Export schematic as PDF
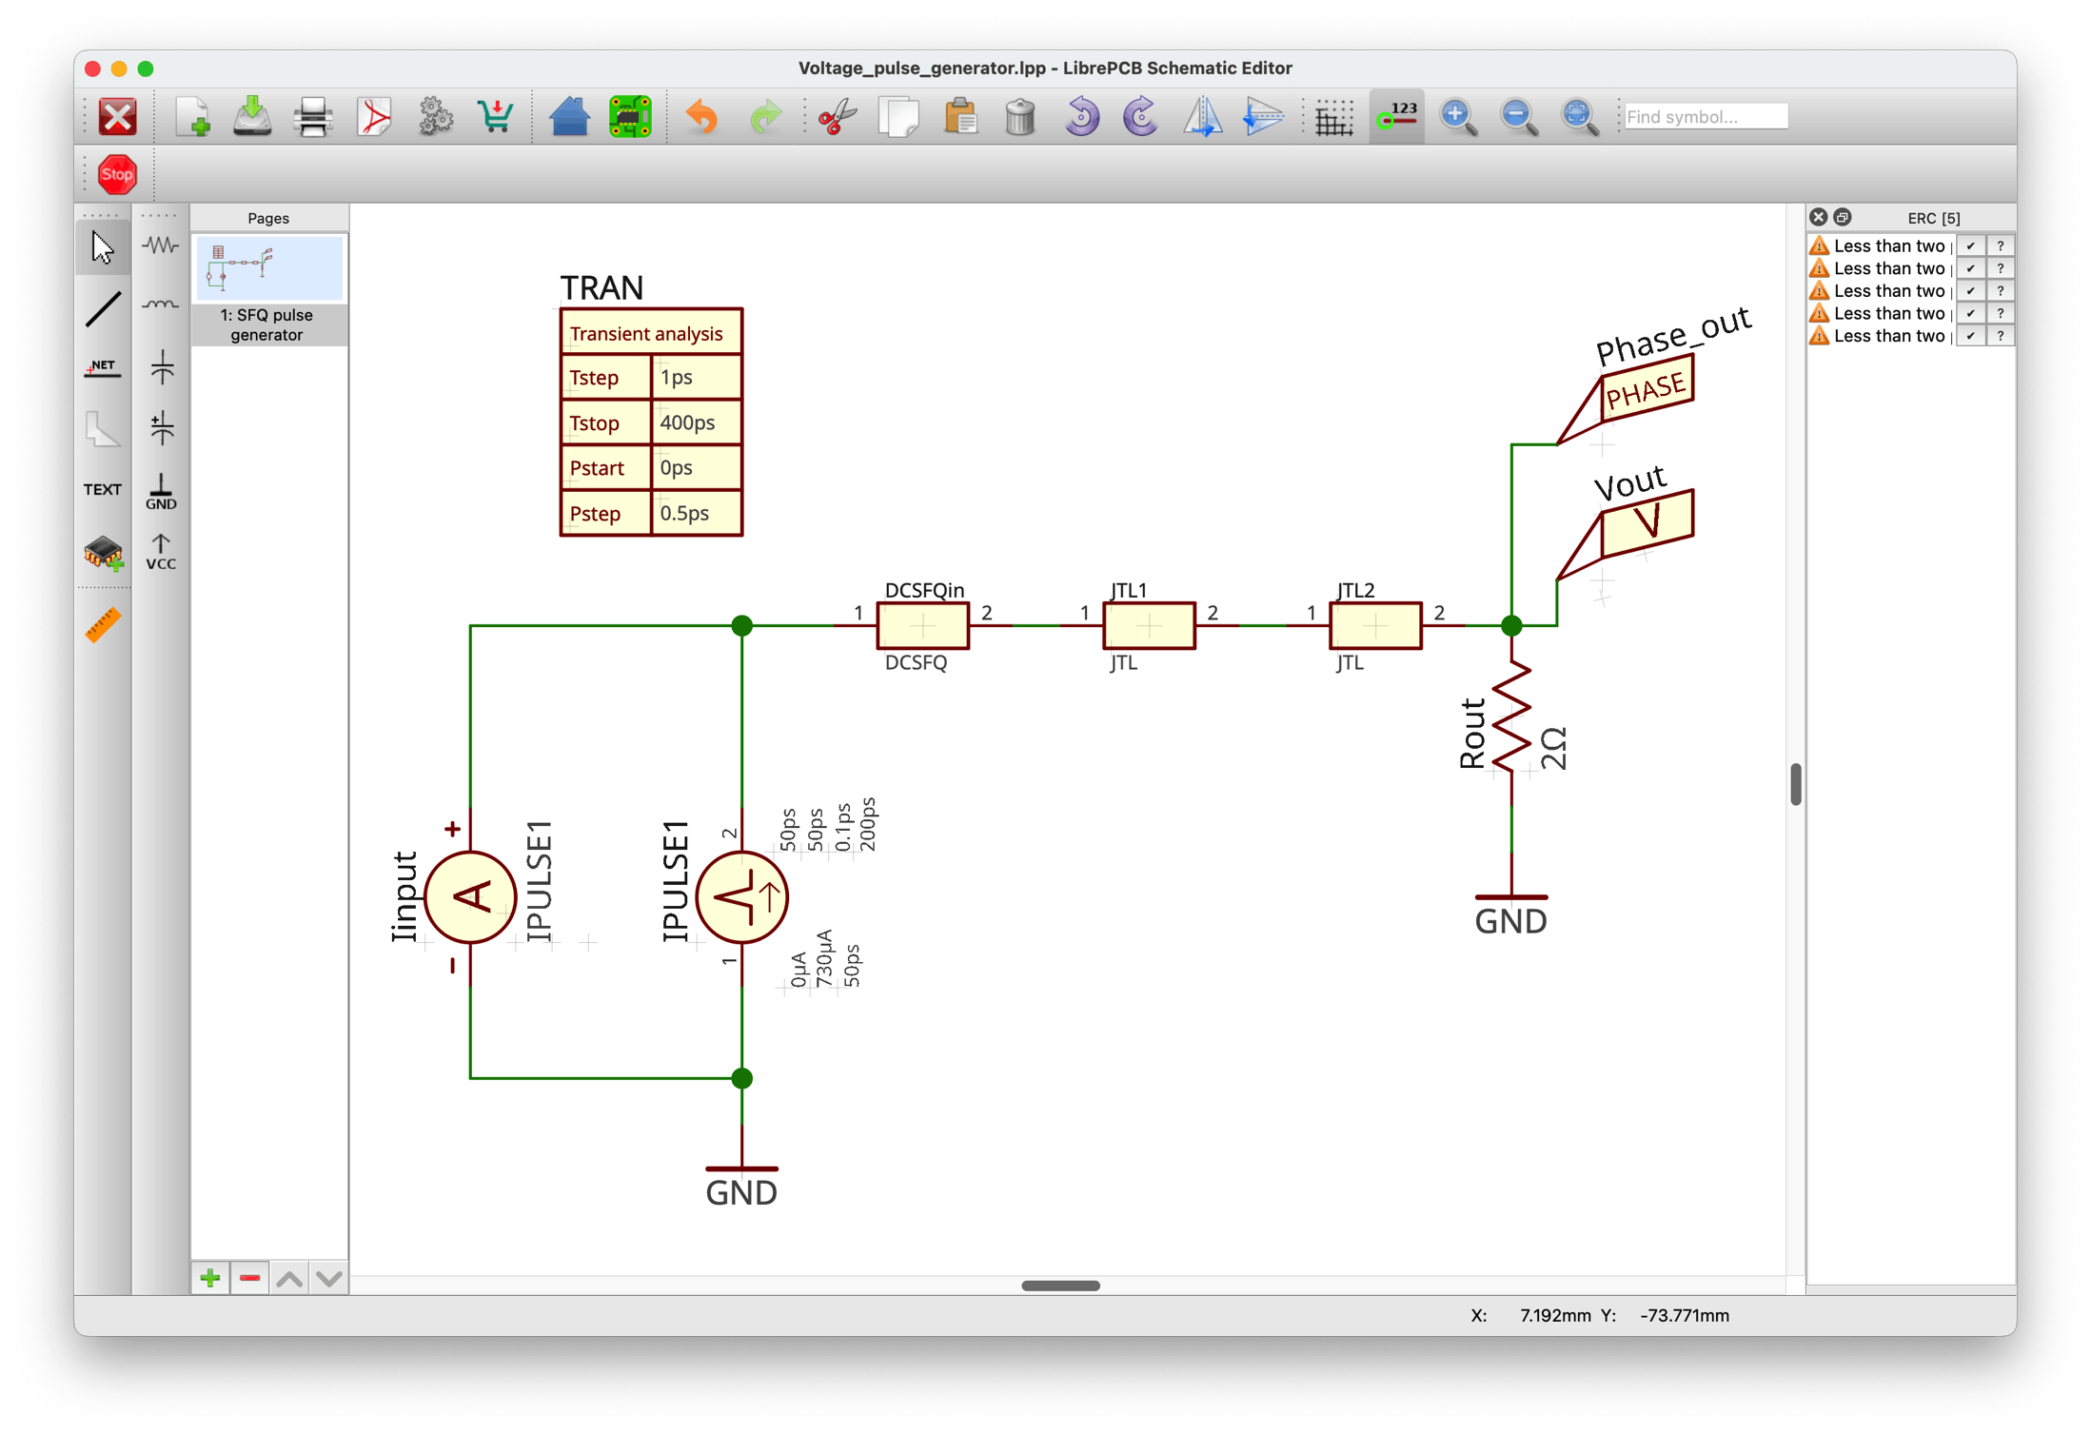 (x=374, y=117)
